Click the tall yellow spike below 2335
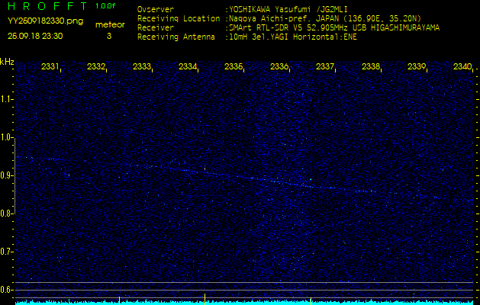Viewport: 480px width, 305px height. pos(205,298)
